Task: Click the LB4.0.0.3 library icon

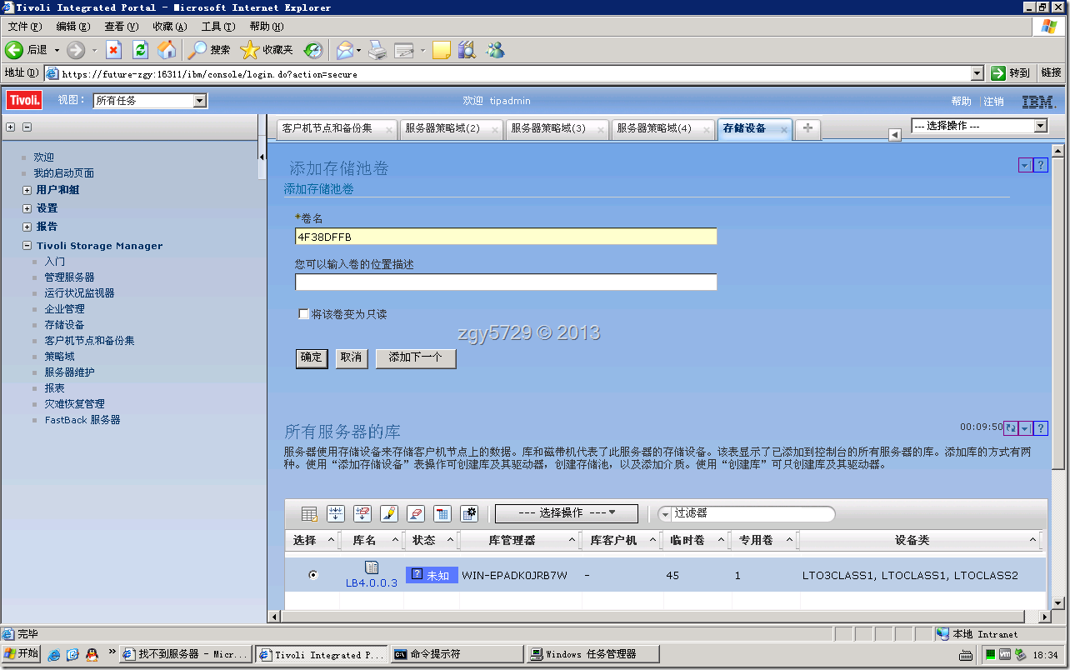Action: click(372, 567)
